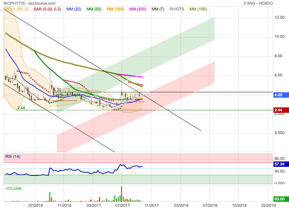Click the RSI 40.00 axis label

pos(280,171)
